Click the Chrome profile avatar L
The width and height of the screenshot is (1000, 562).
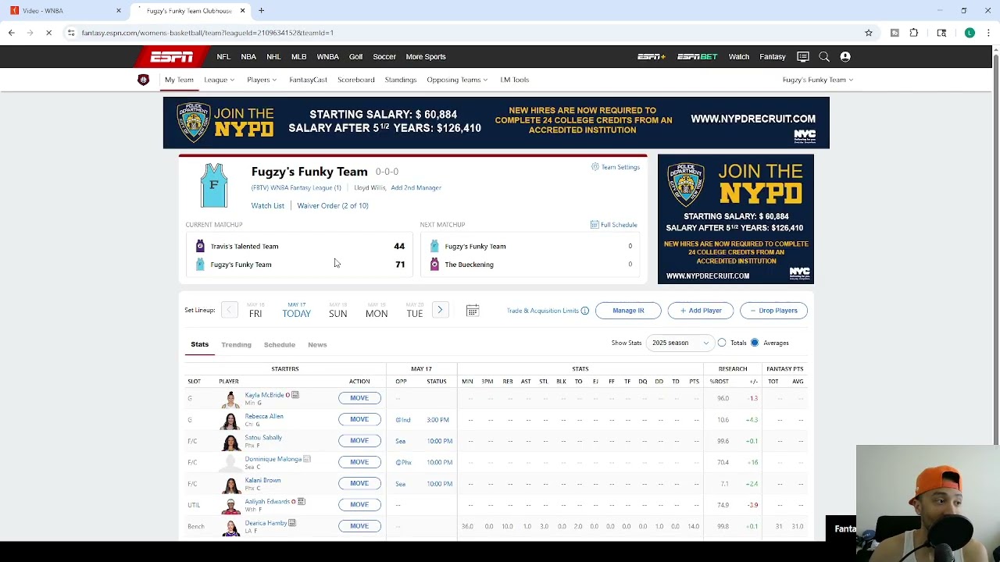970,33
